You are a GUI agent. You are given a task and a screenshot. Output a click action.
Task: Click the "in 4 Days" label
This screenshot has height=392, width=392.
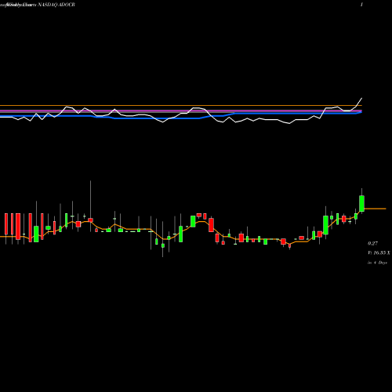click(x=377, y=263)
